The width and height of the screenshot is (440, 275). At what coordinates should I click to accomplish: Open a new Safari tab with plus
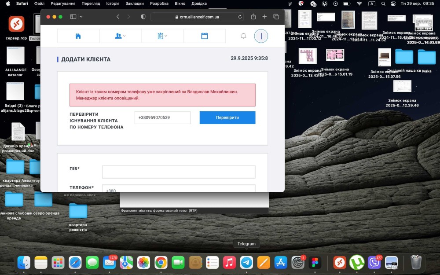point(264,17)
